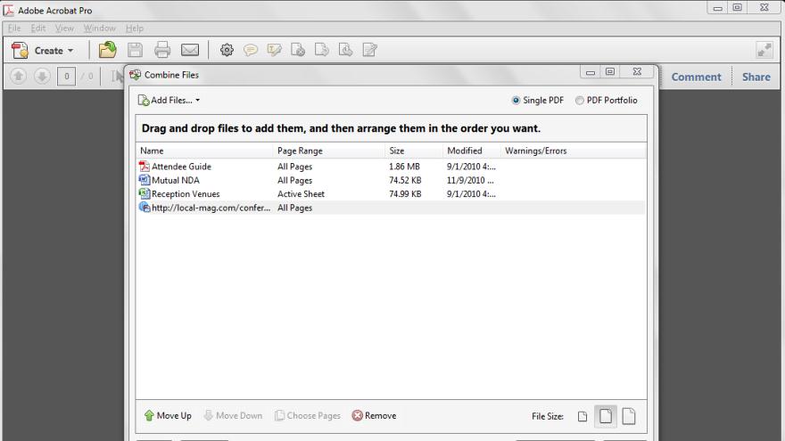Image resolution: width=785 pixels, height=441 pixels.
Task: Open the Create dropdown arrow
Action: [x=70, y=51]
